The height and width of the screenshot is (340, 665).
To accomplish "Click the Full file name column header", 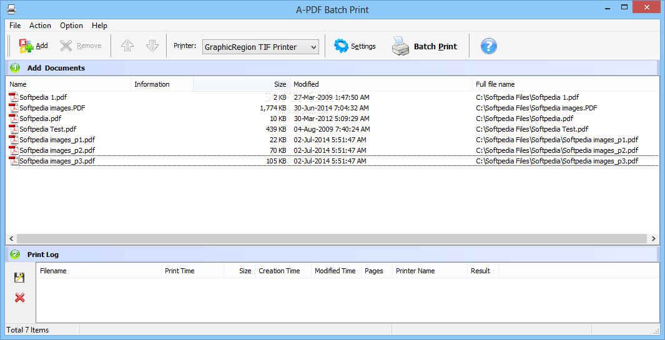I will coord(566,84).
